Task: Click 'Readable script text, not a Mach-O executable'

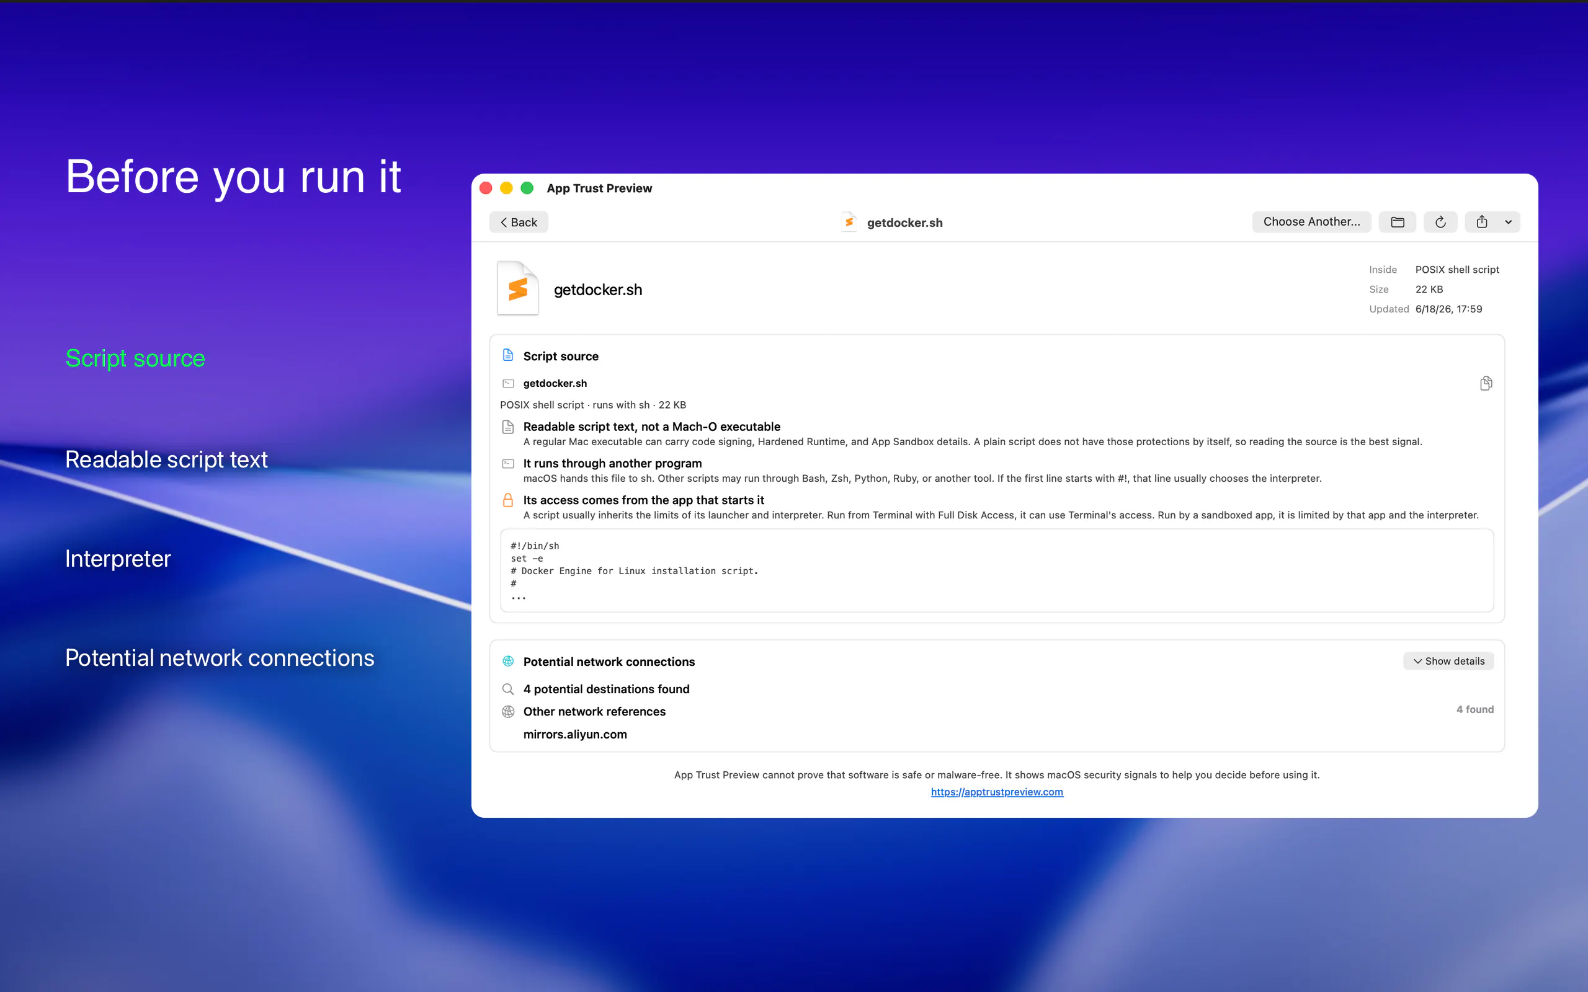Action: coord(651,427)
